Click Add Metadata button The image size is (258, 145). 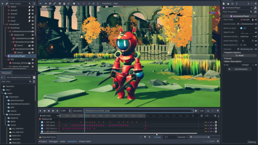pyautogui.click(x=239, y=69)
